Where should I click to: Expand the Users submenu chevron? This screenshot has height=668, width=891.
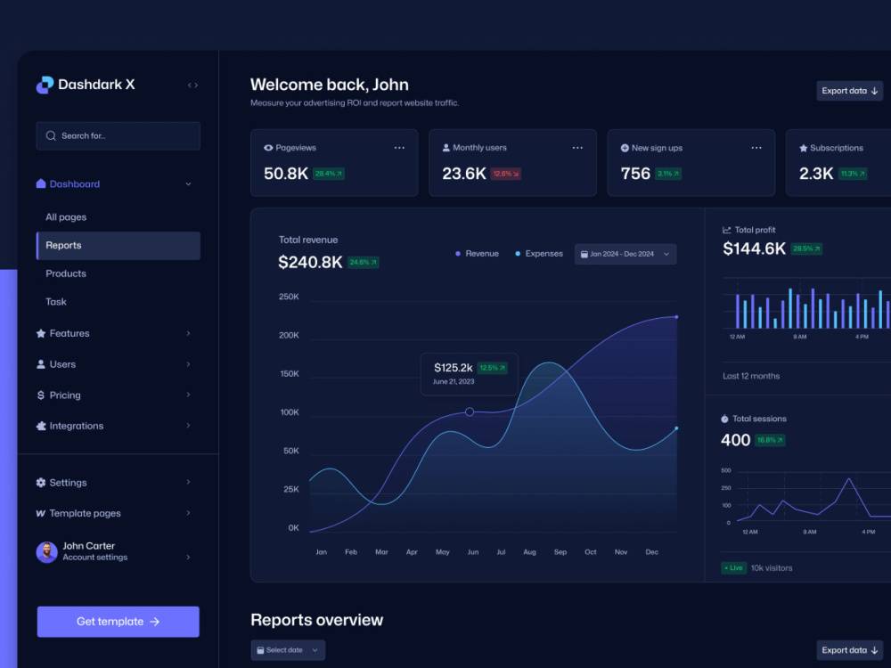coord(188,364)
